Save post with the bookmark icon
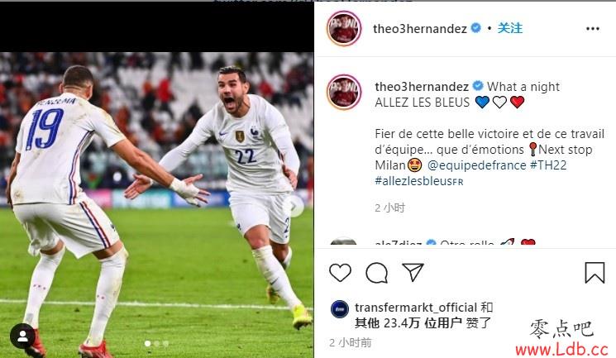This screenshot has height=358, width=616. [x=595, y=273]
